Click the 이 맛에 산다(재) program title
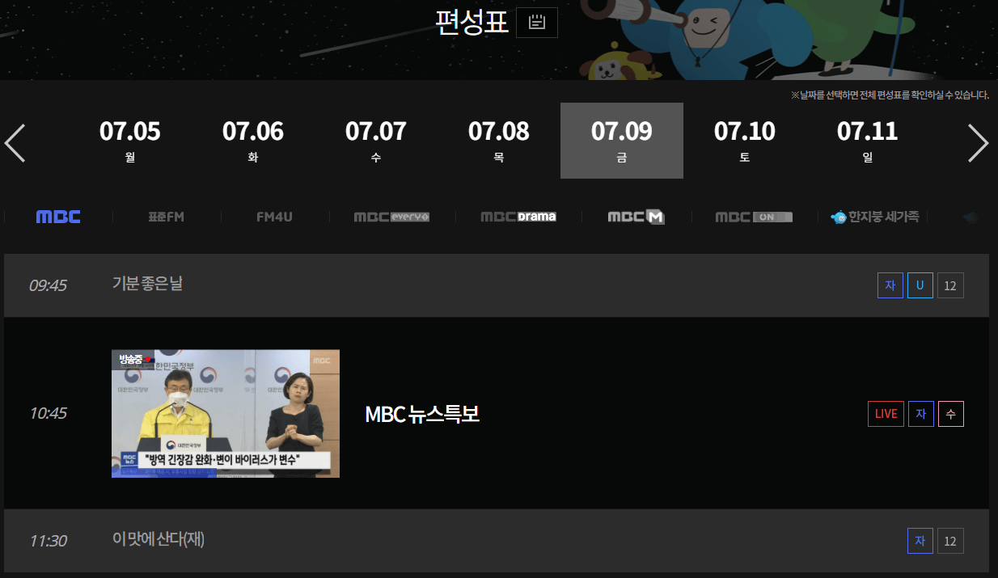The image size is (998, 578). pos(158,540)
